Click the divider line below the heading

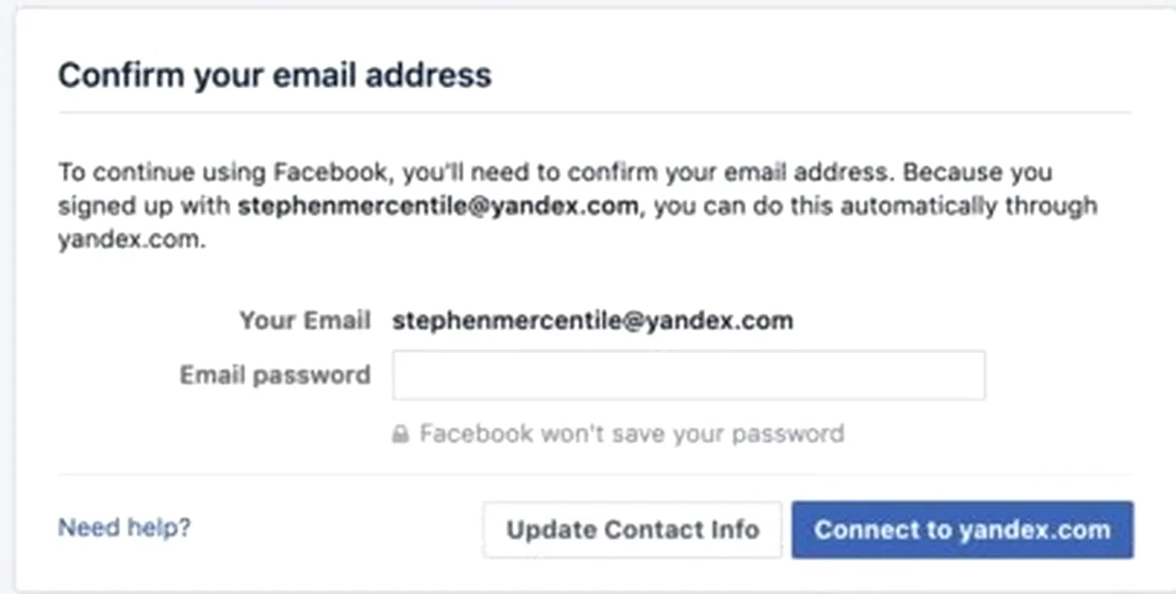(594, 112)
